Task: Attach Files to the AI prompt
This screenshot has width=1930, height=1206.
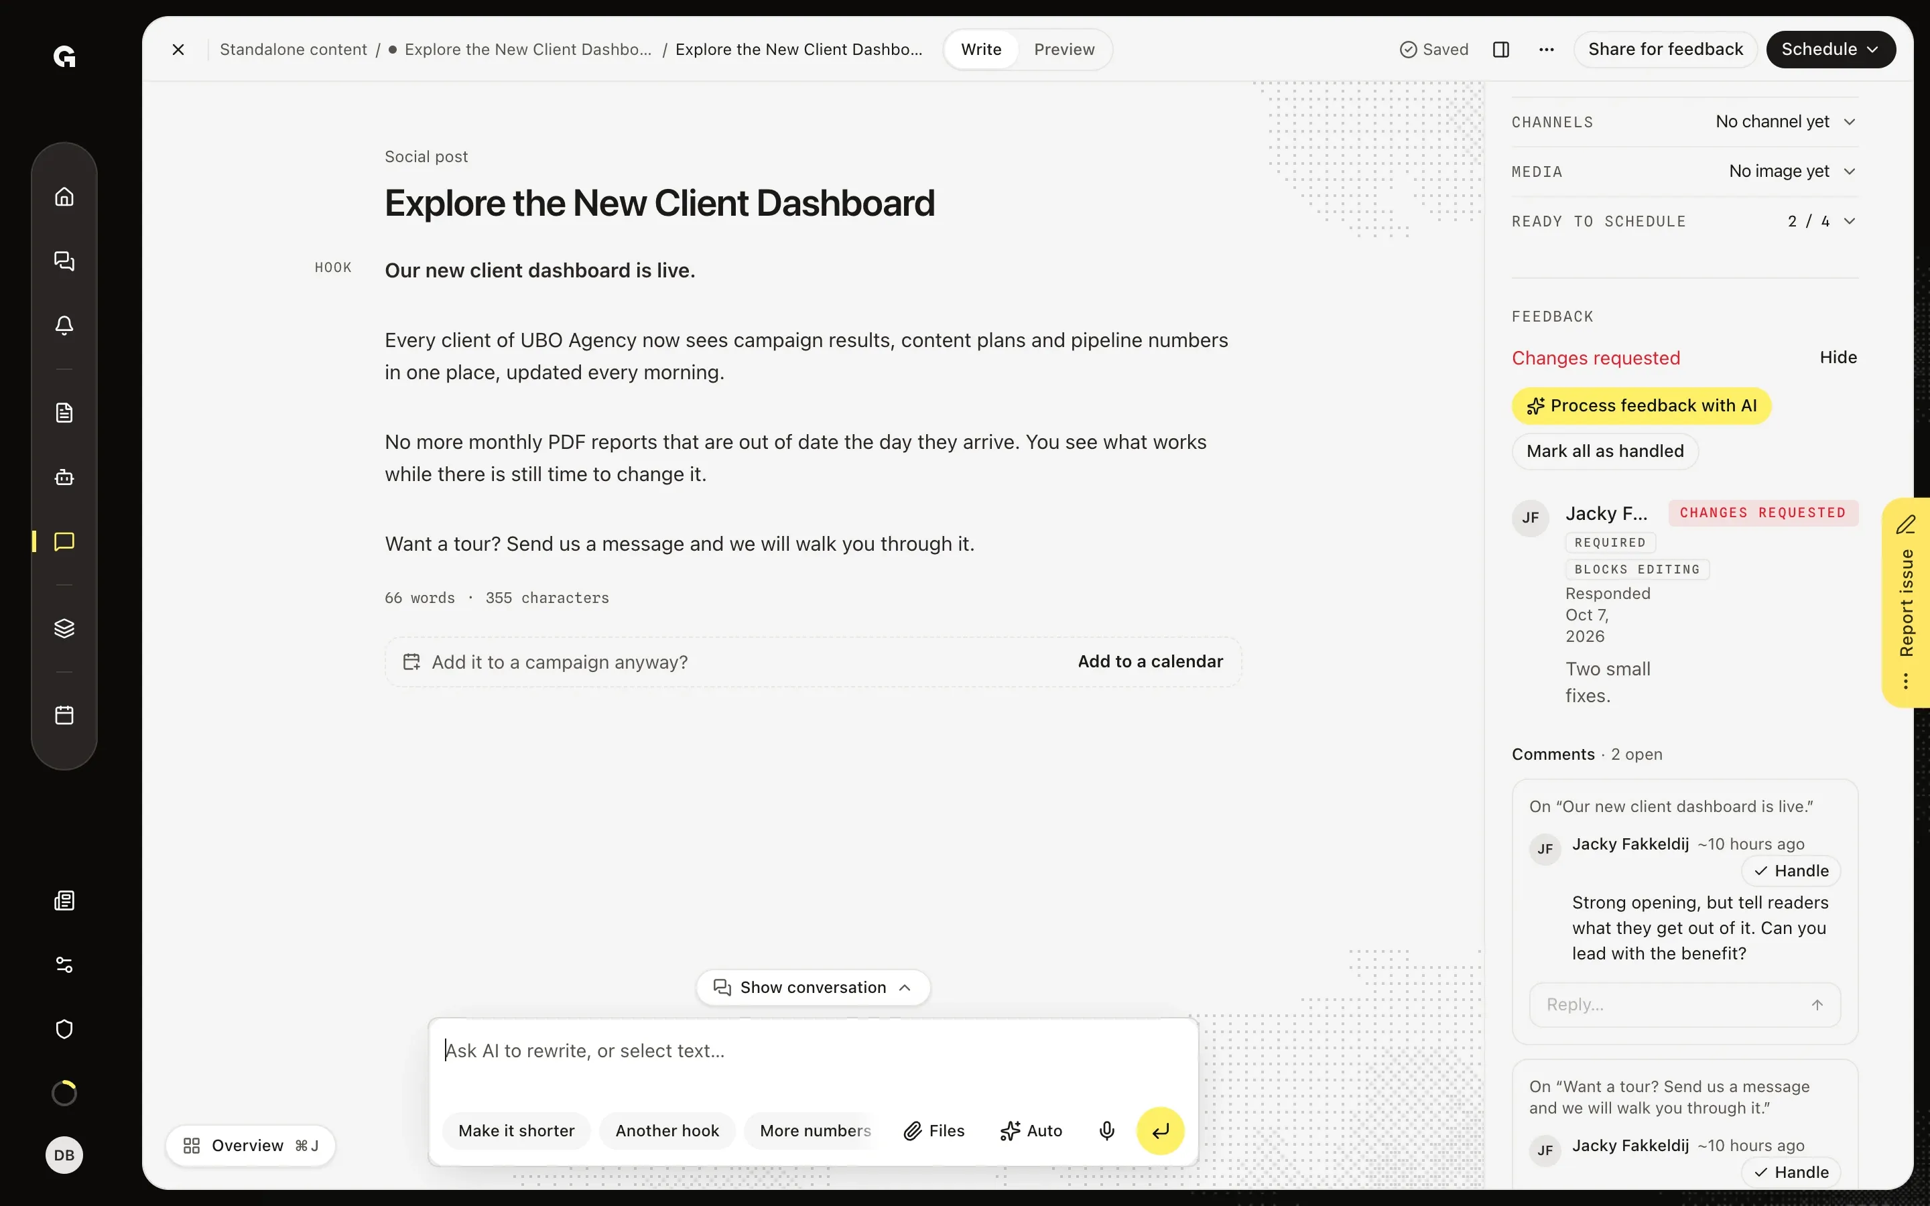Action: click(934, 1130)
